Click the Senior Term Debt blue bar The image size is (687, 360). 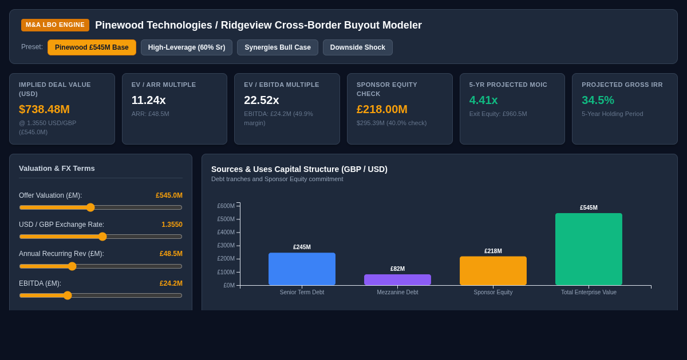[x=302, y=269]
